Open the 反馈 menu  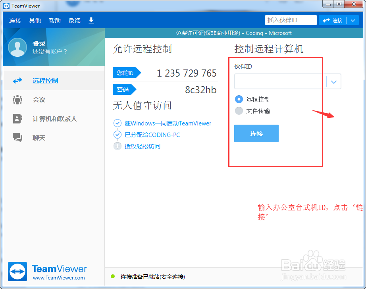pyautogui.click(x=75, y=21)
